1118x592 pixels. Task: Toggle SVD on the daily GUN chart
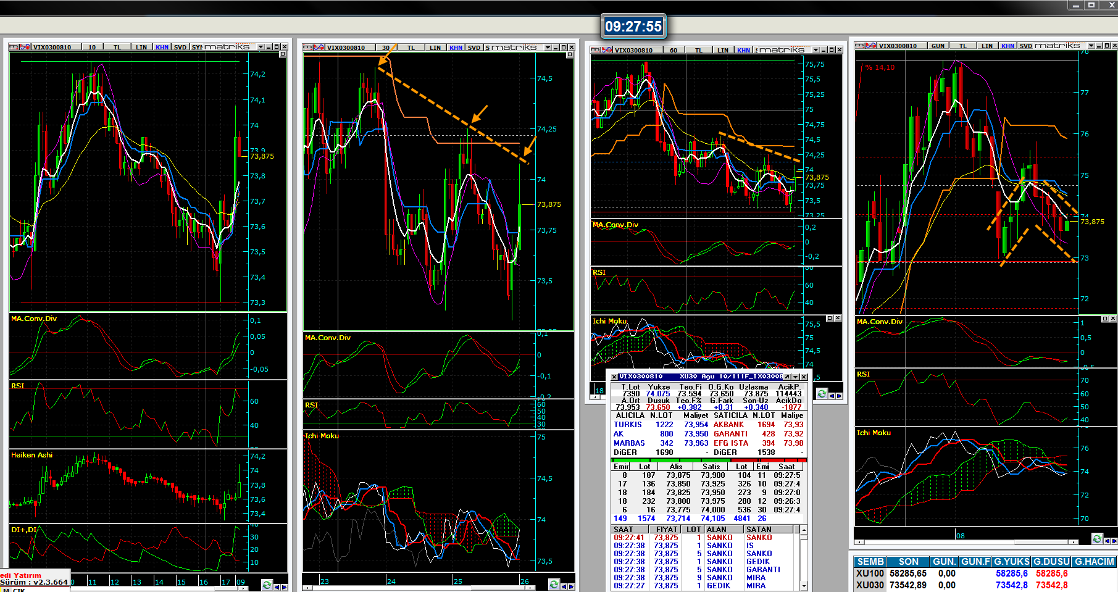1025,46
